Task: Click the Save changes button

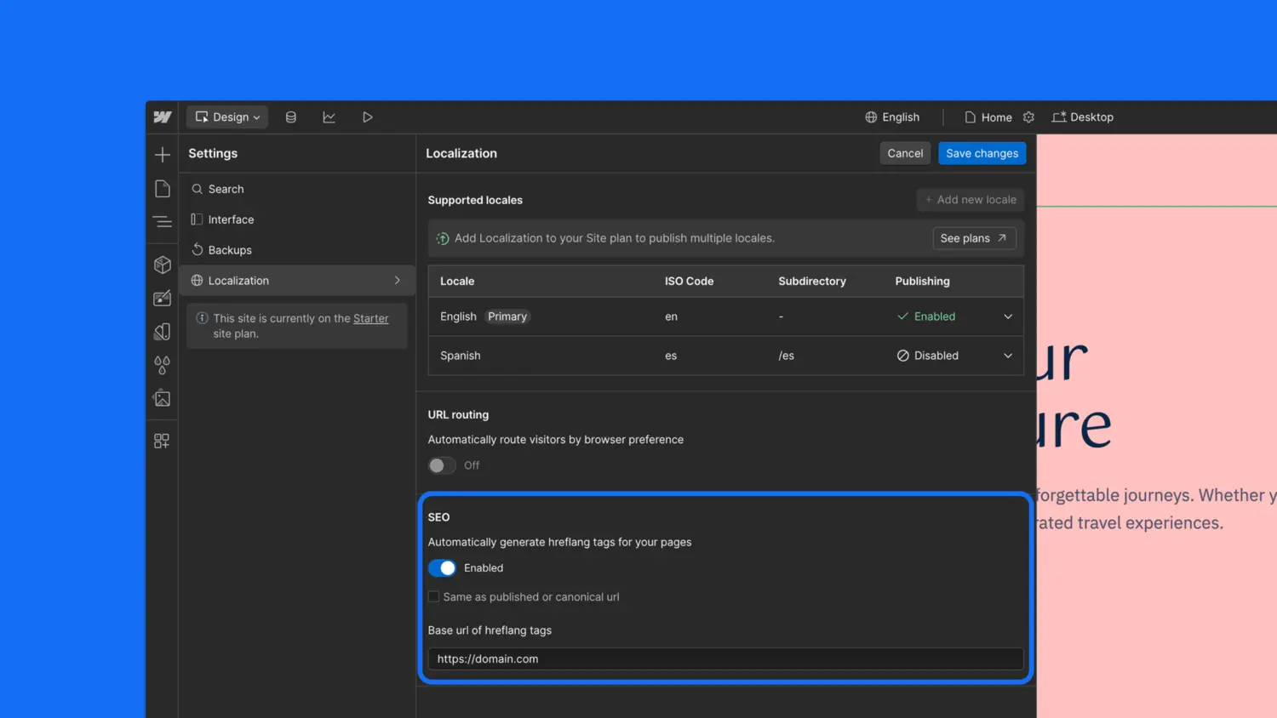Action: 982,153
